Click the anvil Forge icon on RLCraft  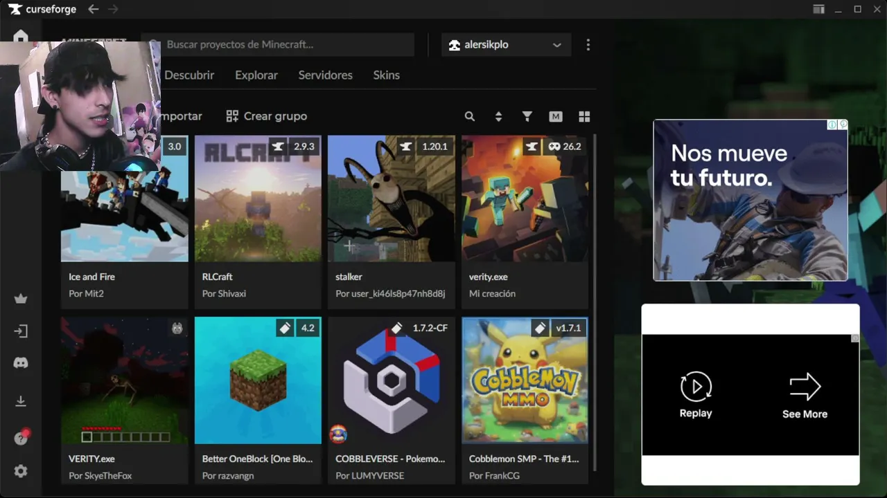[278, 147]
